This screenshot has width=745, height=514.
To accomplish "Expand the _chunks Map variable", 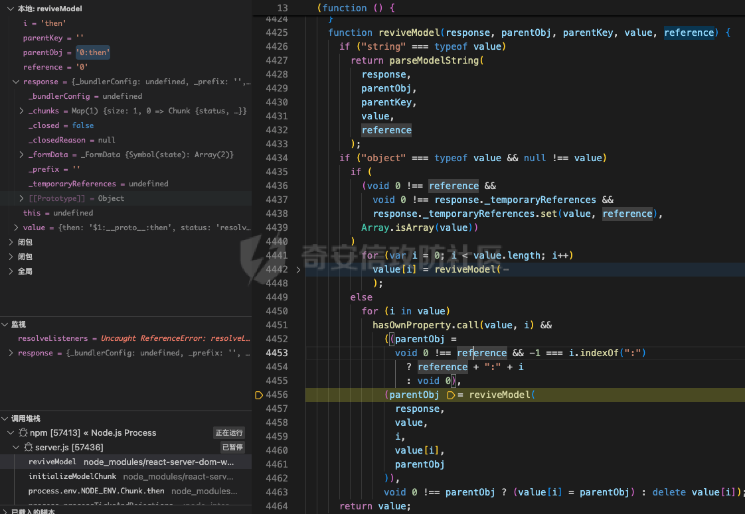I will point(22,111).
